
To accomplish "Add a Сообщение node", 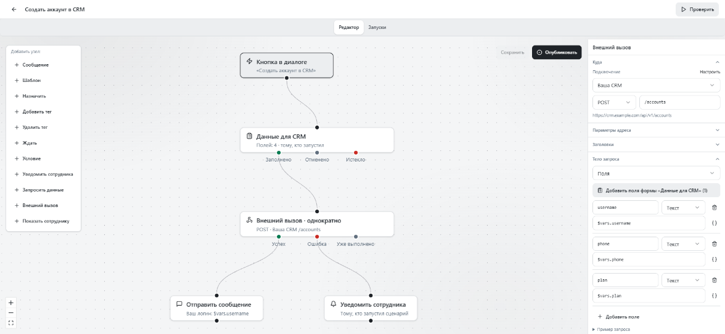I will 43,65.
